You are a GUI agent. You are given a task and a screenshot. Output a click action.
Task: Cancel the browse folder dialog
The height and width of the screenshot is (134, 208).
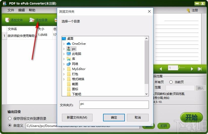tap(138, 118)
